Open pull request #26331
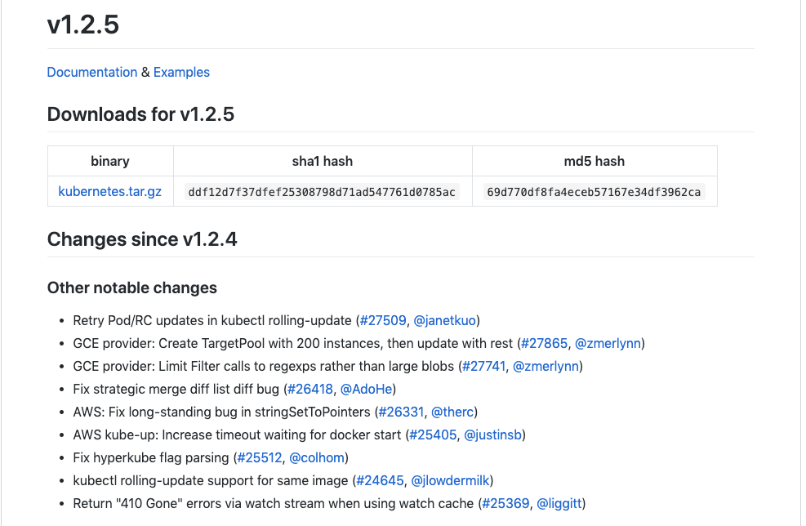 (401, 412)
